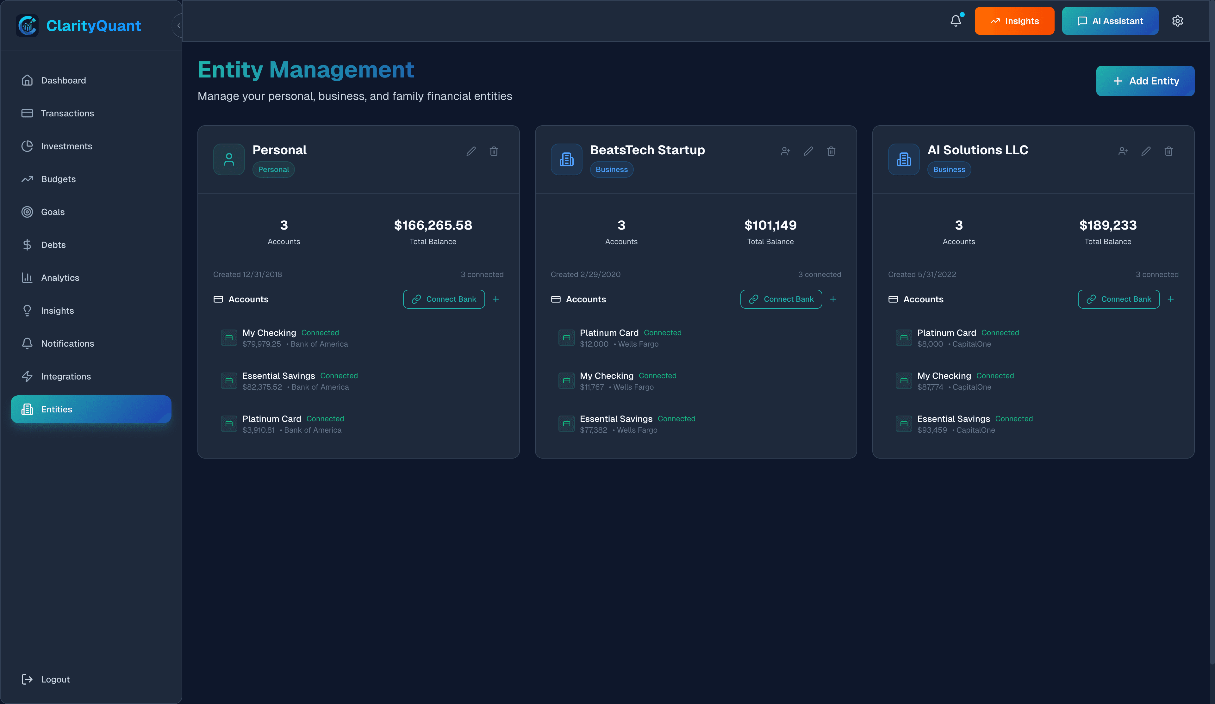The height and width of the screenshot is (704, 1215).
Task: Connect a bank to the Personal entity
Action: (x=444, y=299)
